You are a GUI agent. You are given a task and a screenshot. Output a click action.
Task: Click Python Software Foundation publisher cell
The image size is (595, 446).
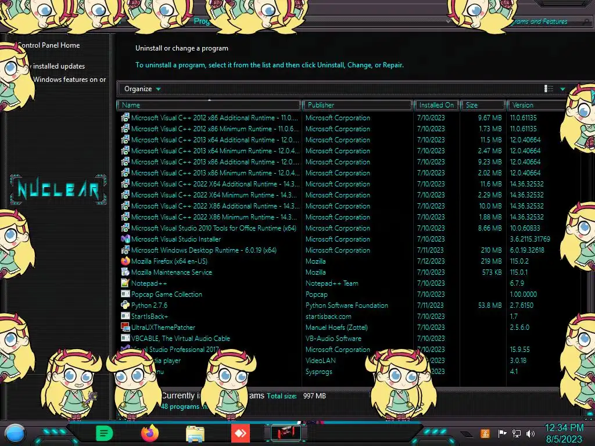(347, 305)
